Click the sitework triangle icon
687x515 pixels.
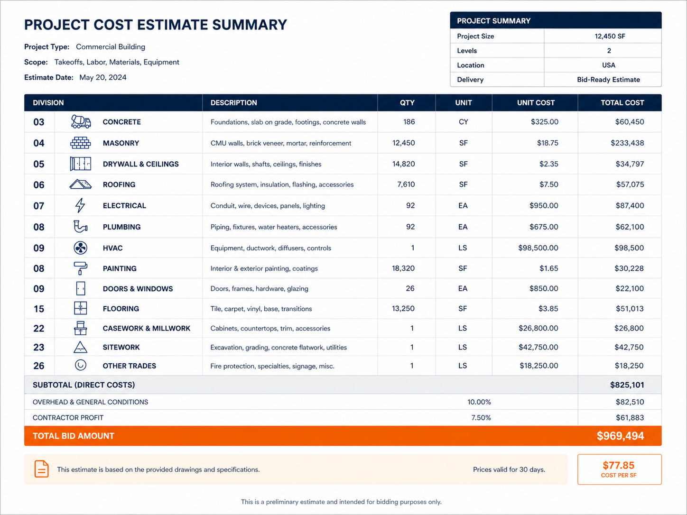tap(81, 347)
